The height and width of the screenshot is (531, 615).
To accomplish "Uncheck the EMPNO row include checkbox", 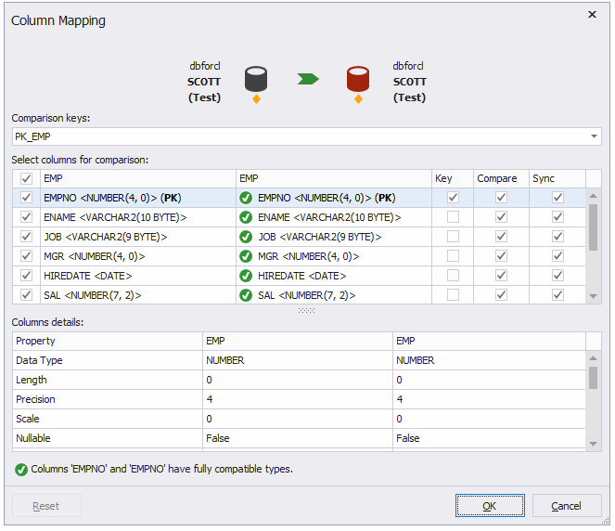I will coord(26,198).
